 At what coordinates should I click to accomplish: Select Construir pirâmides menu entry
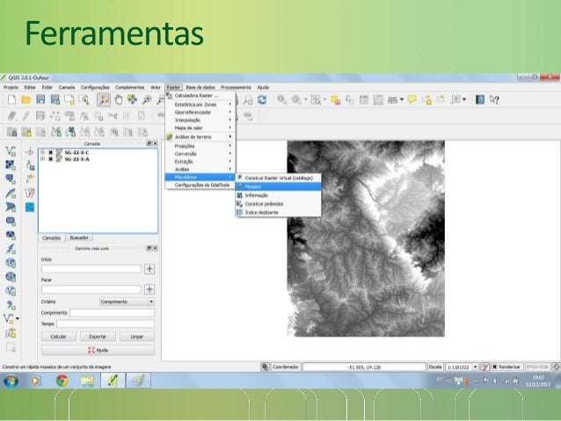click(278, 204)
